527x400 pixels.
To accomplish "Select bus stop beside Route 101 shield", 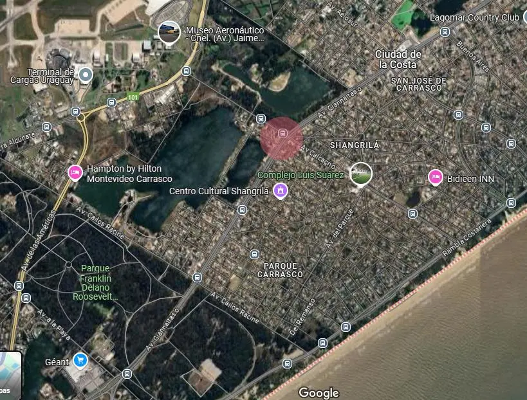I will [x=111, y=102].
